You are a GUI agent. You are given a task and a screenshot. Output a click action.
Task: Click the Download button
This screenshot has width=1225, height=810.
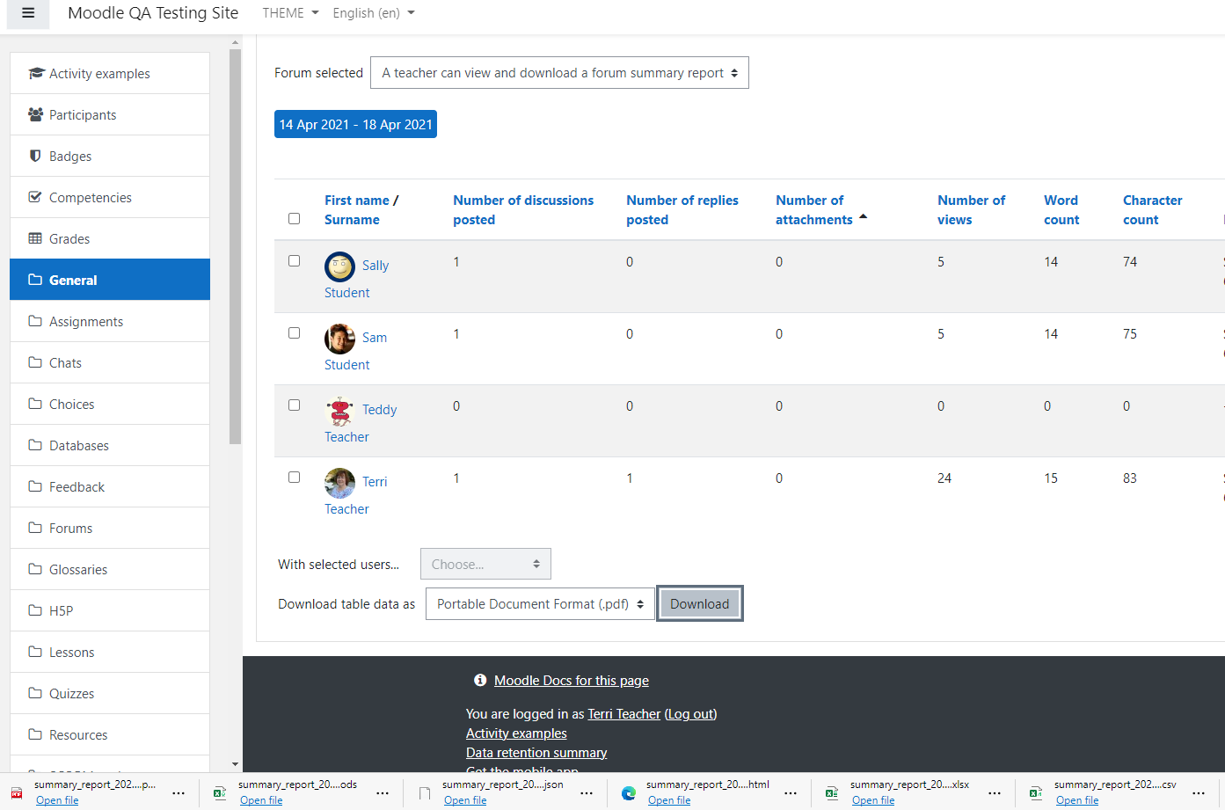[700, 603]
